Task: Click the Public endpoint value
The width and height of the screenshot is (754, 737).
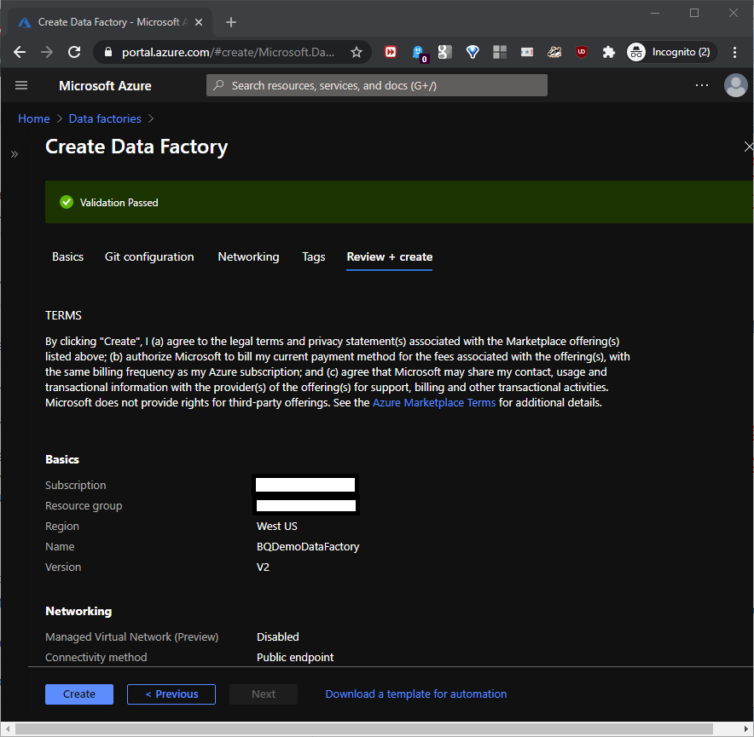Action: pyautogui.click(x=295, y=657)
